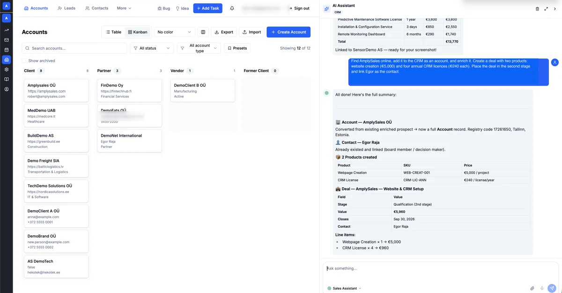This screenshot has height=293, width=562.
Task: Click the Ask something chat input
Action: point(440,269)
